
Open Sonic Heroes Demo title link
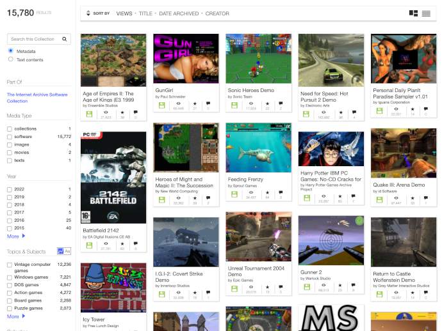point(251,90)
